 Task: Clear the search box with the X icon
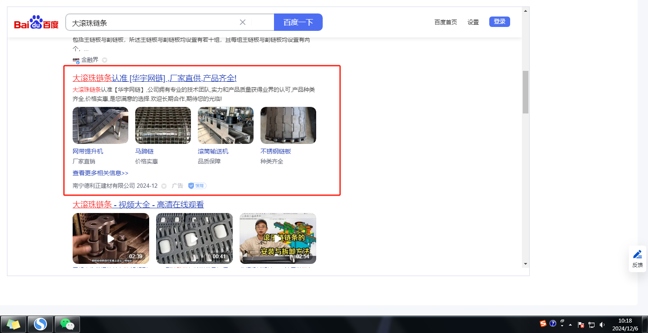coord(243,22)
